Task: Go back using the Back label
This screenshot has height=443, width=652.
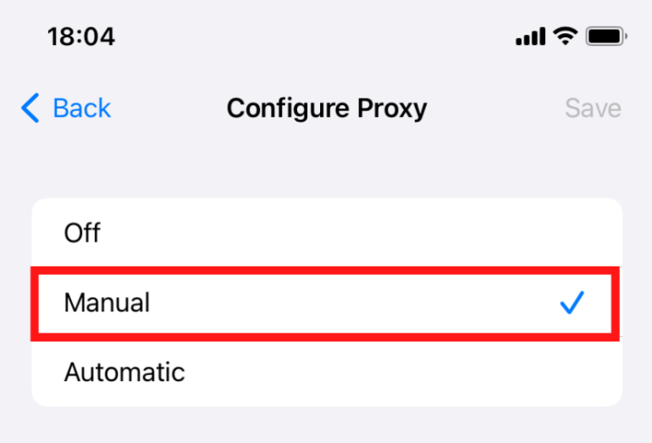Action: pyautogui.click(x=81, y=109)
